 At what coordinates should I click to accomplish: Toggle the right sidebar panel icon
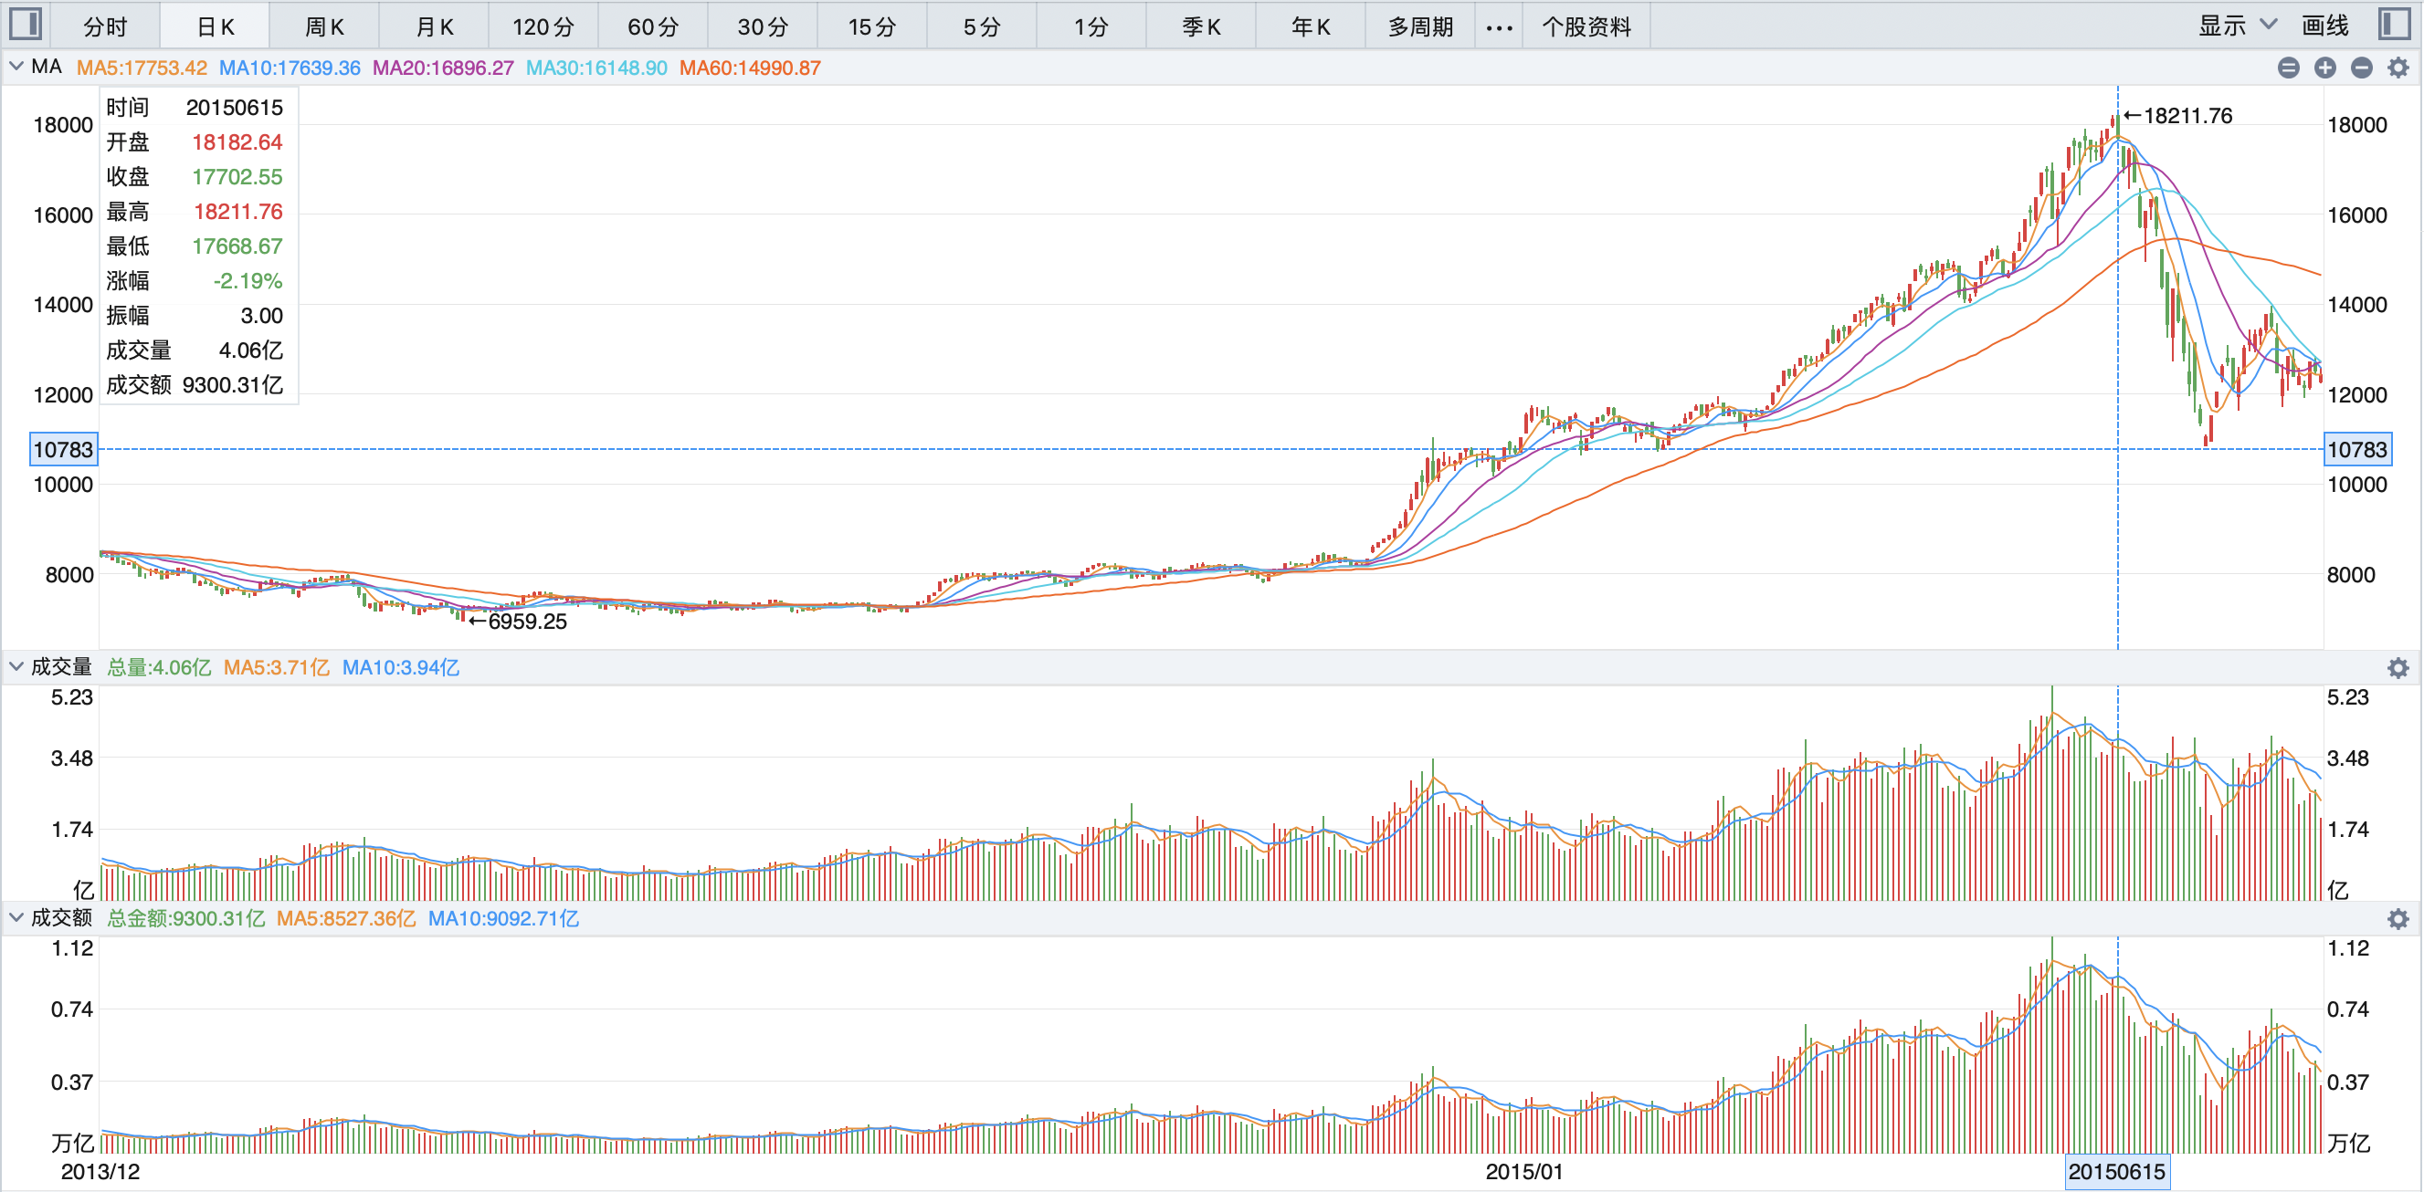pyautogui.click(x=2394, y=24)
